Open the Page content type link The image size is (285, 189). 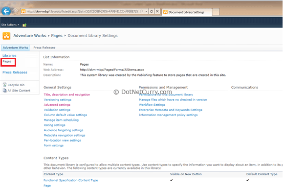tap(47, 186)
